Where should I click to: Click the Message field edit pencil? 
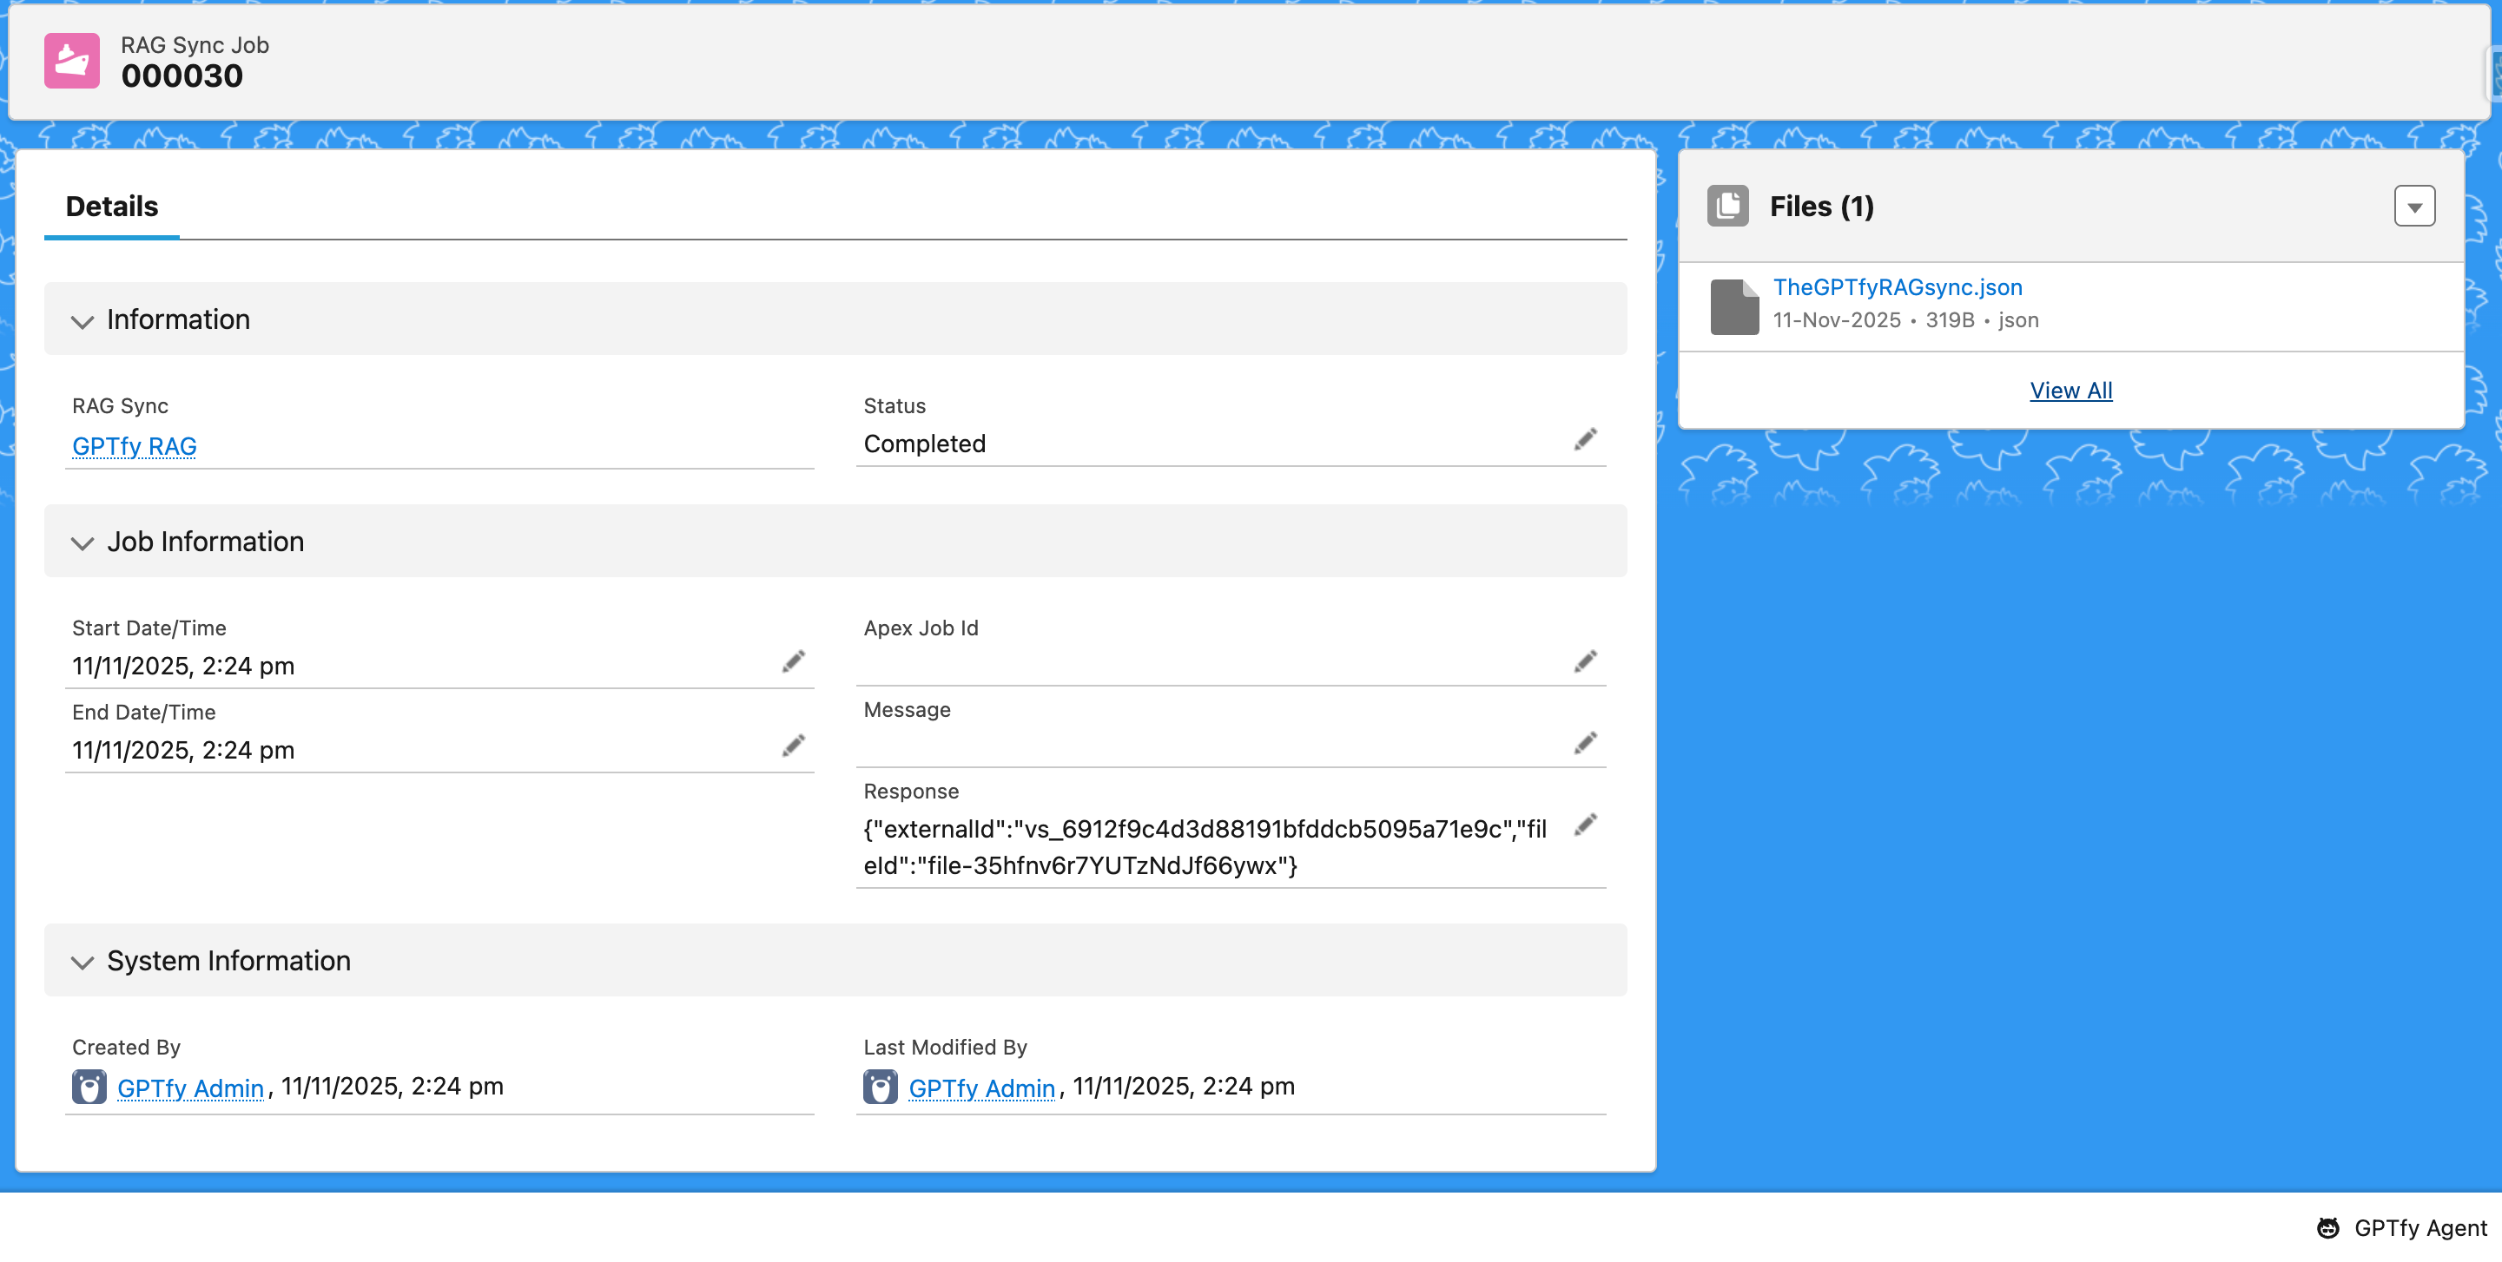click(1584, 744)
